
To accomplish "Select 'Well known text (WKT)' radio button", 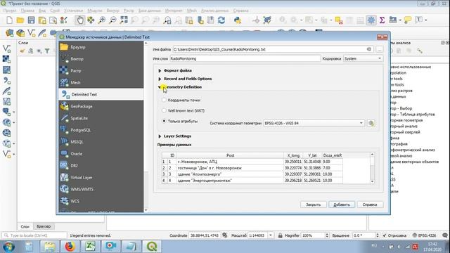I will coord(164,110).
